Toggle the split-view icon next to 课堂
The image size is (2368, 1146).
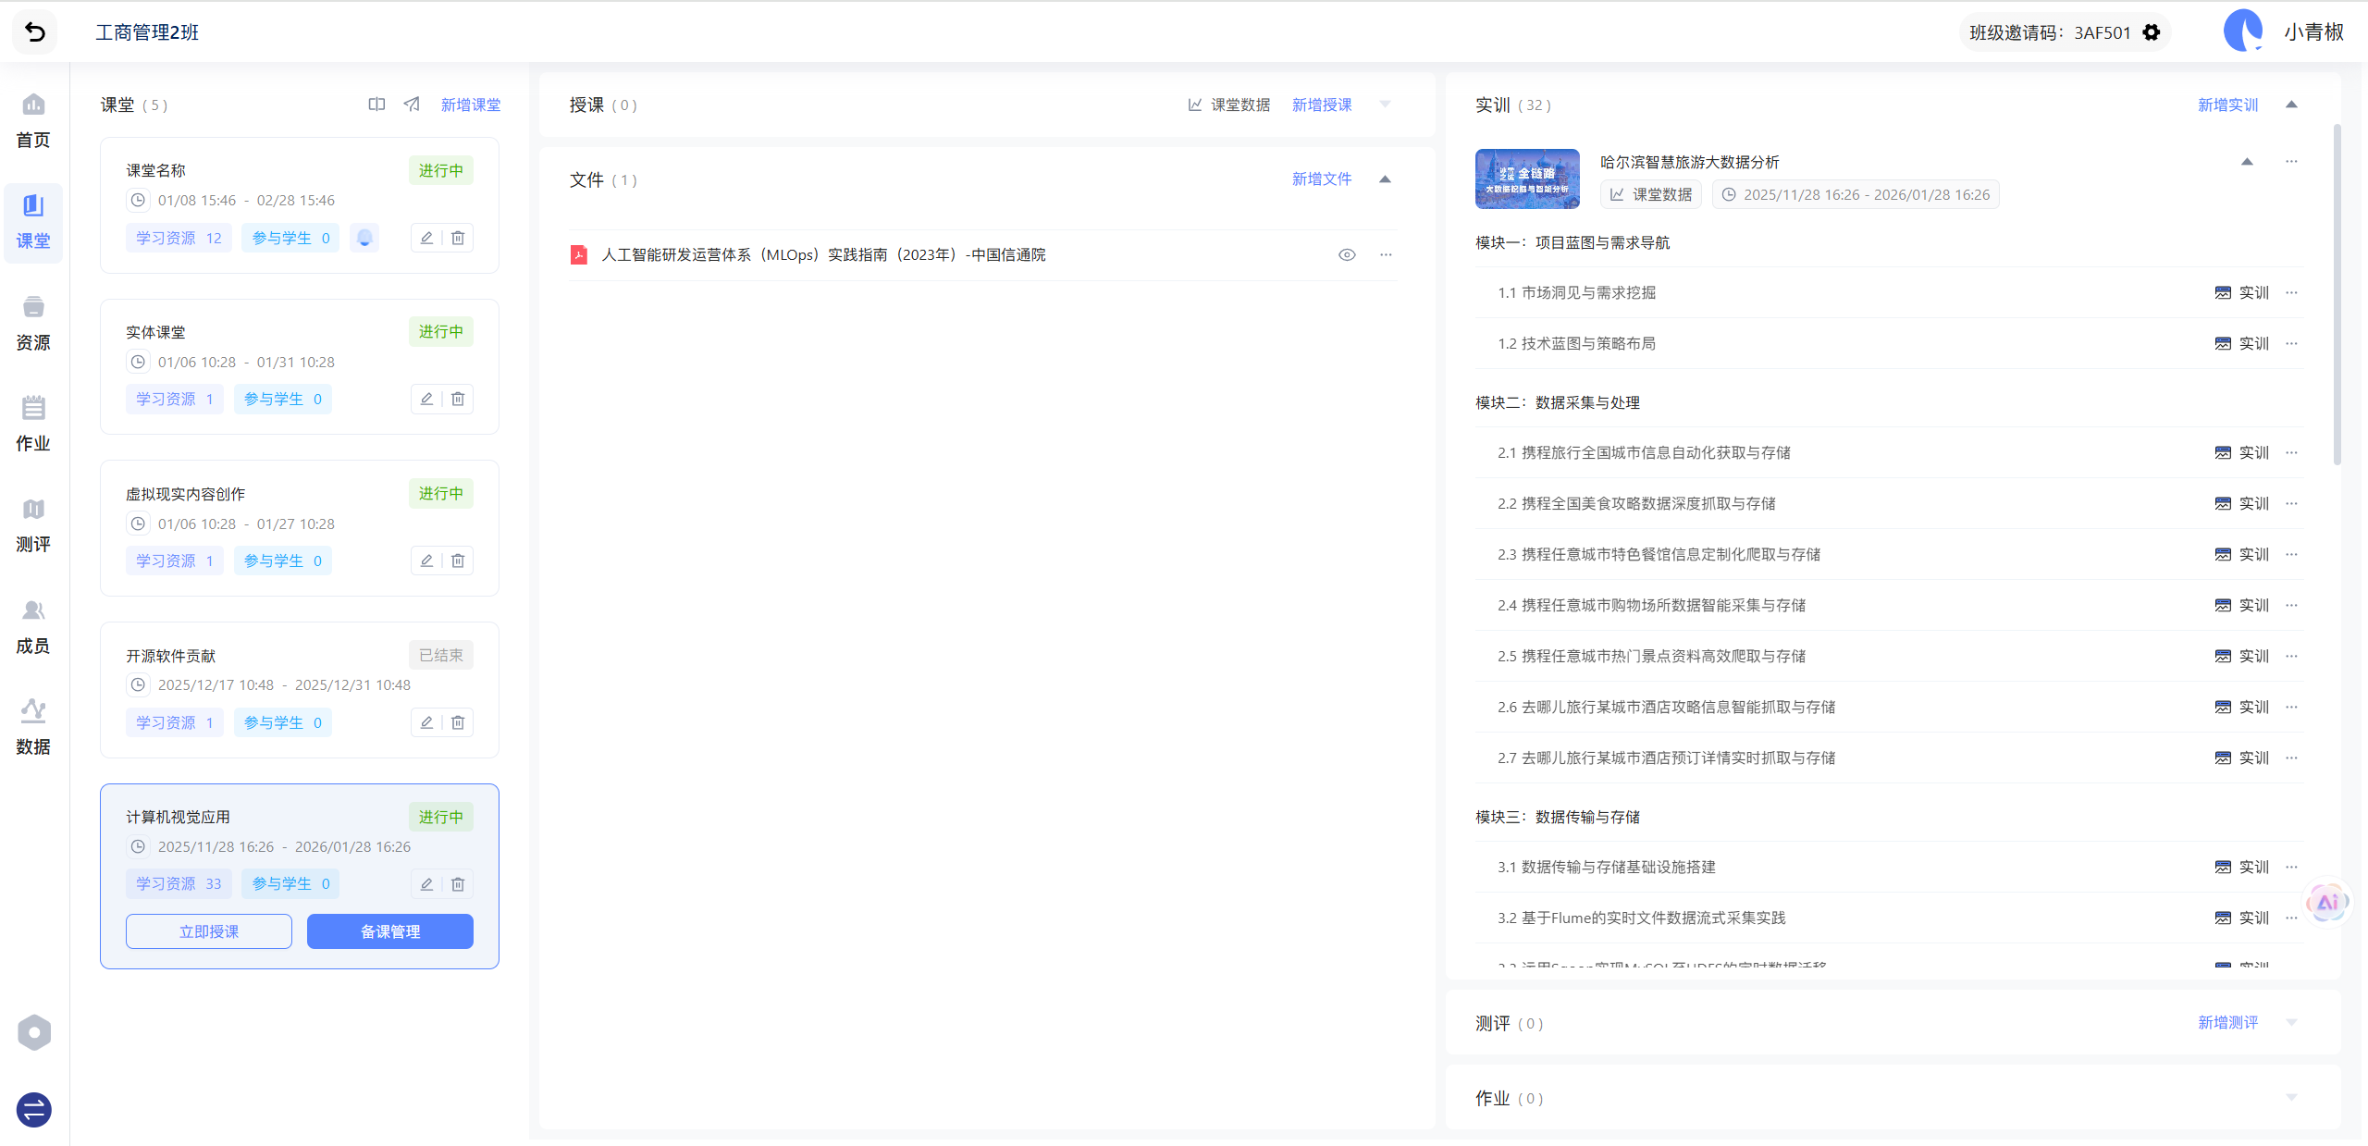click(376, 104)
